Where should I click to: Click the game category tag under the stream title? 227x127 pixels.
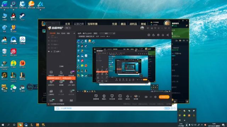86,36
